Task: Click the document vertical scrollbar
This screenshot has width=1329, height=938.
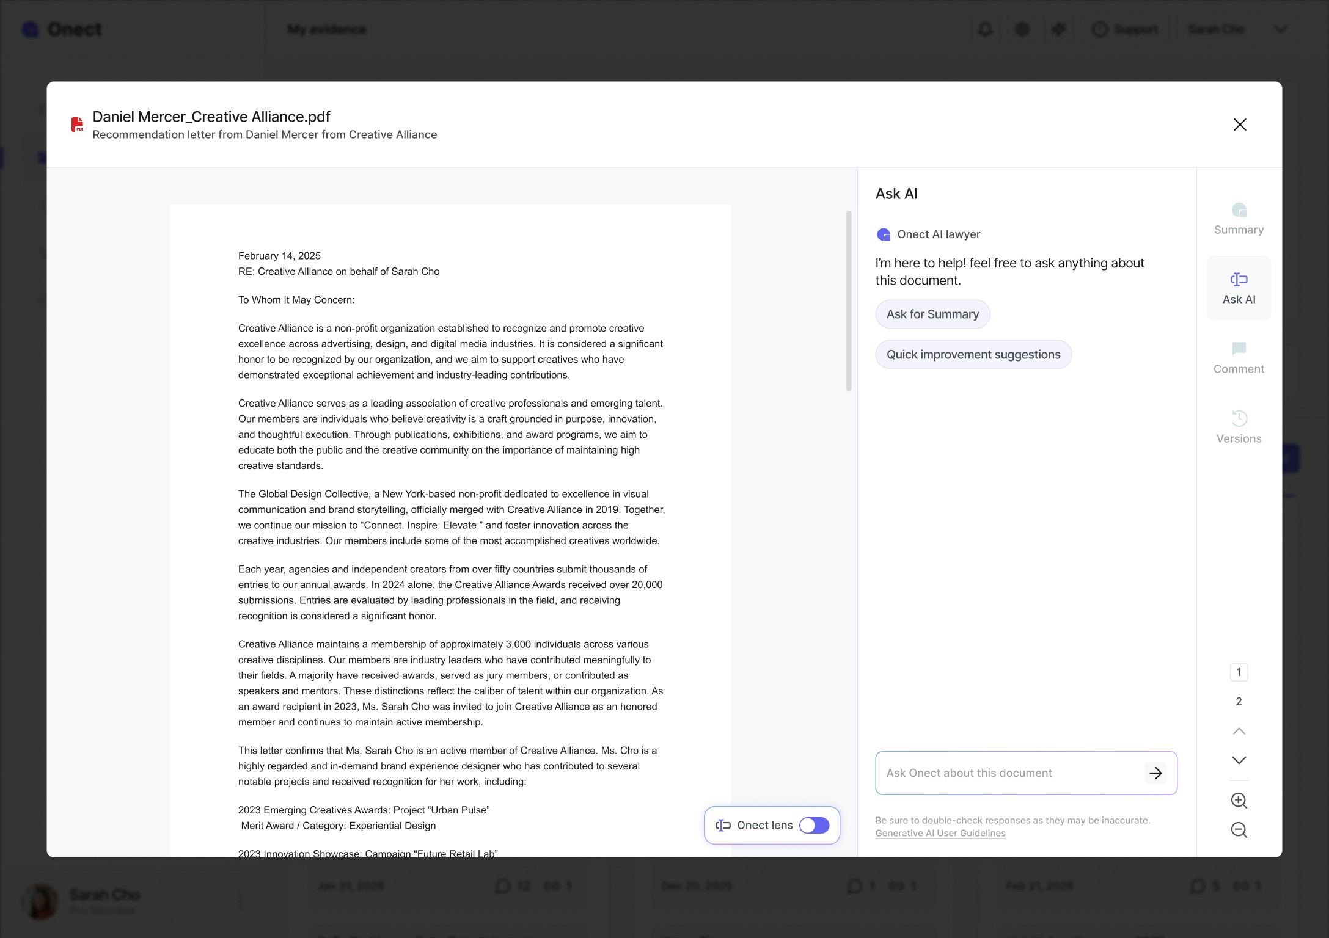Action: pos(848,300)
